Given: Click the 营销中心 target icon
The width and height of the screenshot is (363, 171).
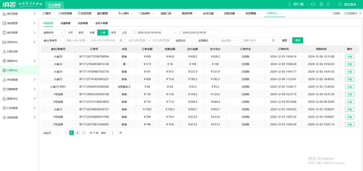Looking at the screenshot, I should click(x=4, y=61).
